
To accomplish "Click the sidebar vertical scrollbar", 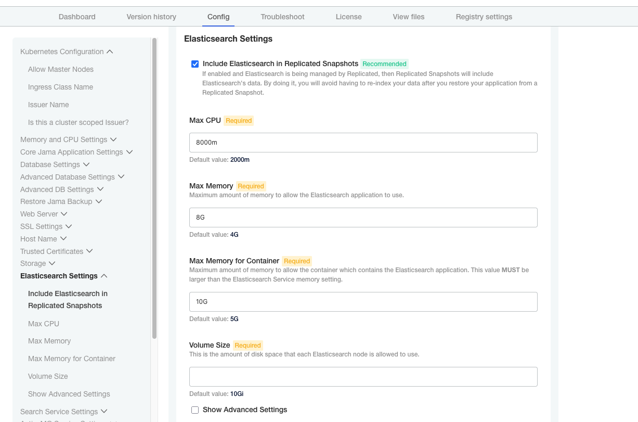I will point(154,188).
